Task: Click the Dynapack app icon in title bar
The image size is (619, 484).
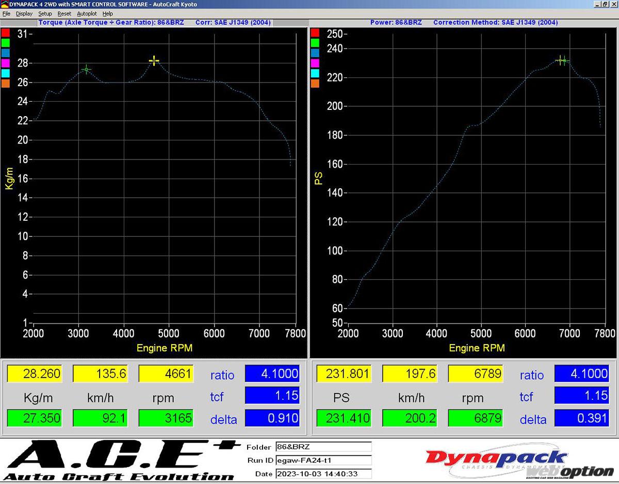Action: pyautogui.click(x=5, y=4)
